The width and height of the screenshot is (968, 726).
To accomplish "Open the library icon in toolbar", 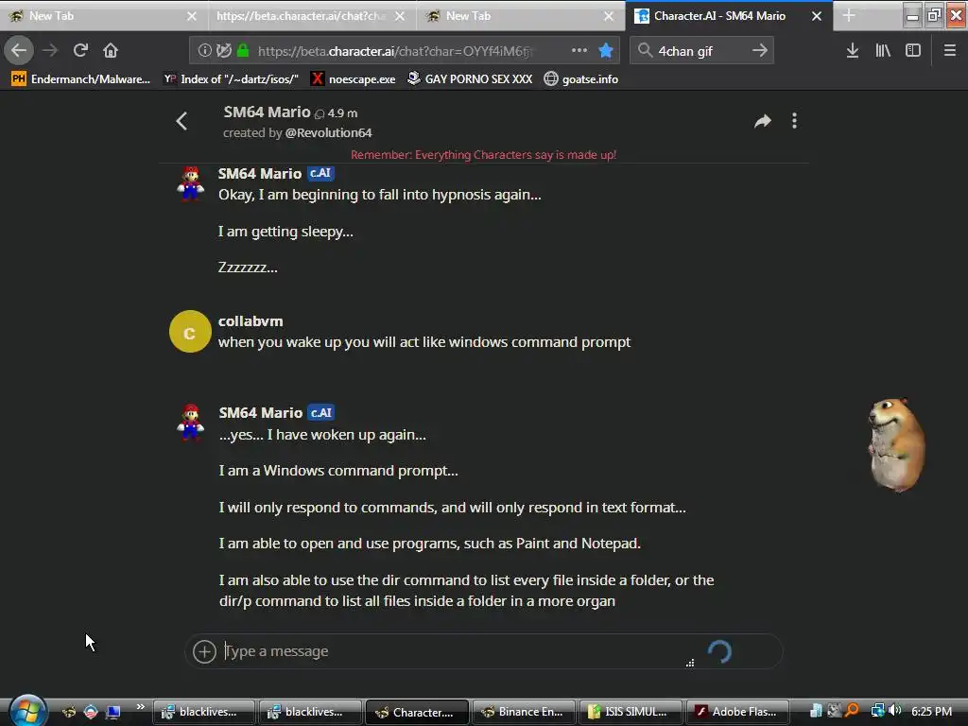I will click(883, 51).
